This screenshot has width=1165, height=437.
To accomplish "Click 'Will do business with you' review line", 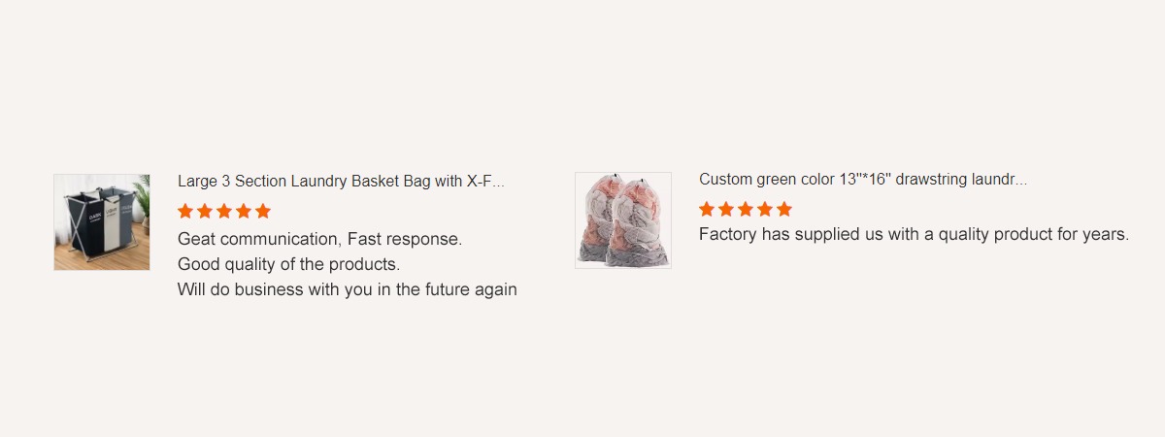I will coord(347,289).
